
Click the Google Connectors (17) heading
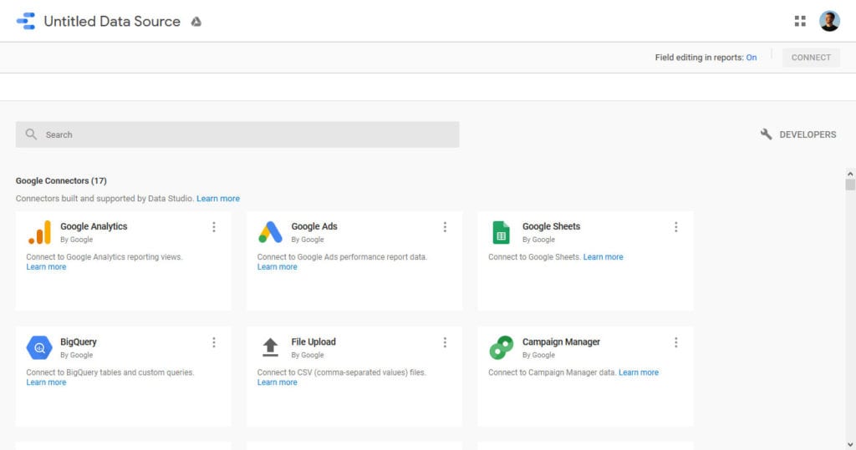pos(61,180)
